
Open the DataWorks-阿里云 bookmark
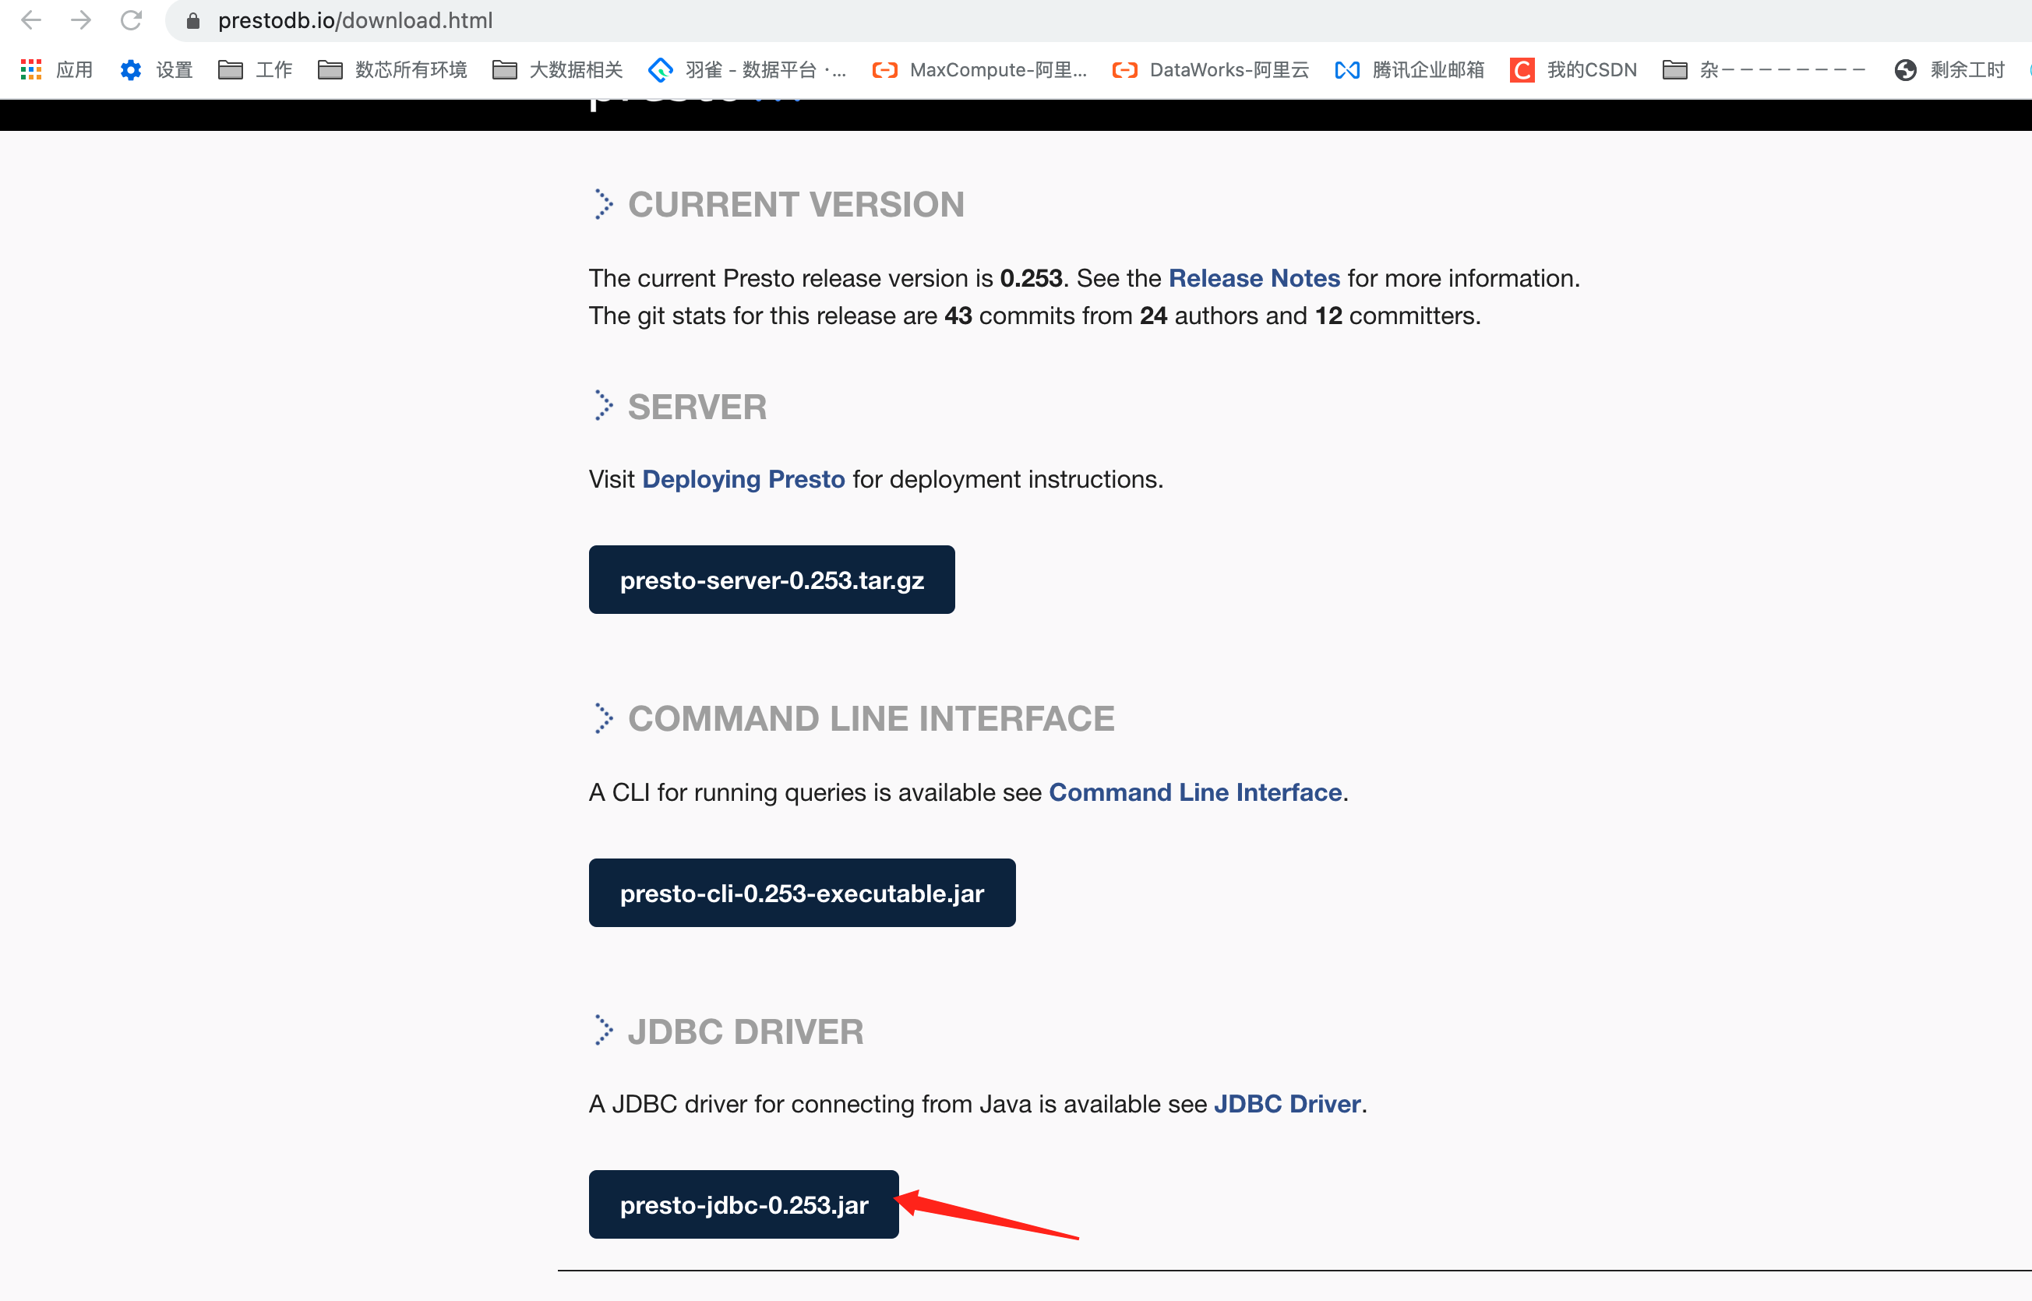click(1211, 70)
